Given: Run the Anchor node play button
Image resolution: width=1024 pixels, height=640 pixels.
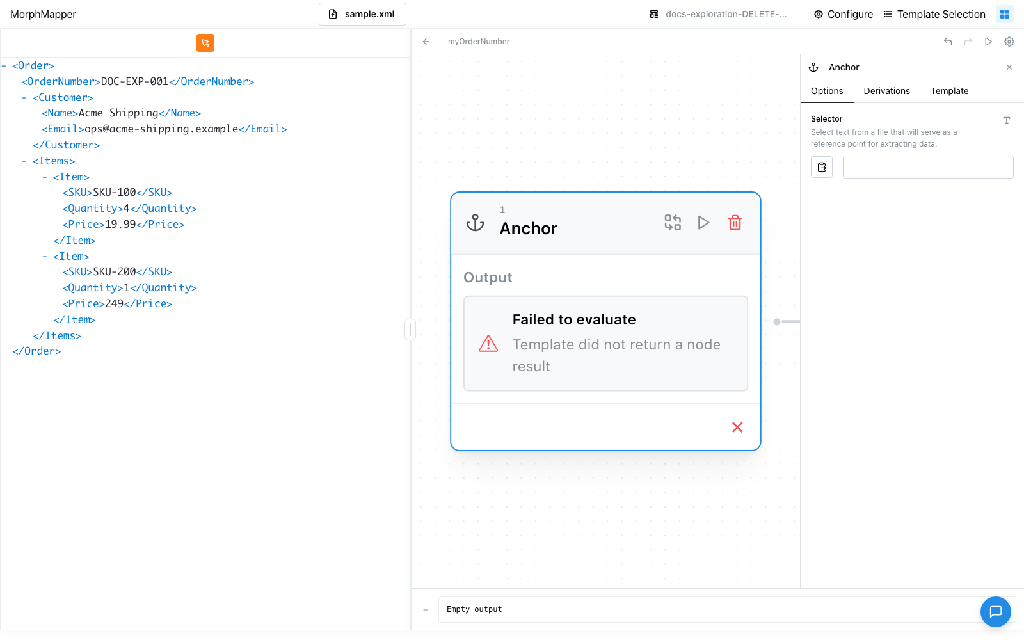Looking at the screenshot, I should (x=703, y=223).
